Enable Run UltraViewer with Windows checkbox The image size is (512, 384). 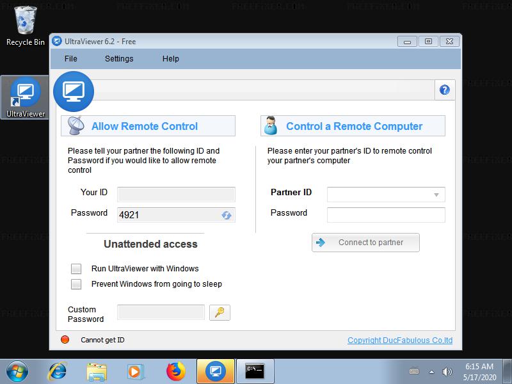click(x=76, y=269)
